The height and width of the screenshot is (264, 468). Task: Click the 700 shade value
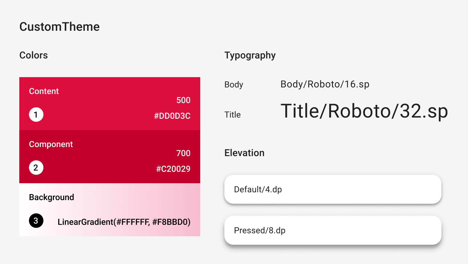click(183, 153)
